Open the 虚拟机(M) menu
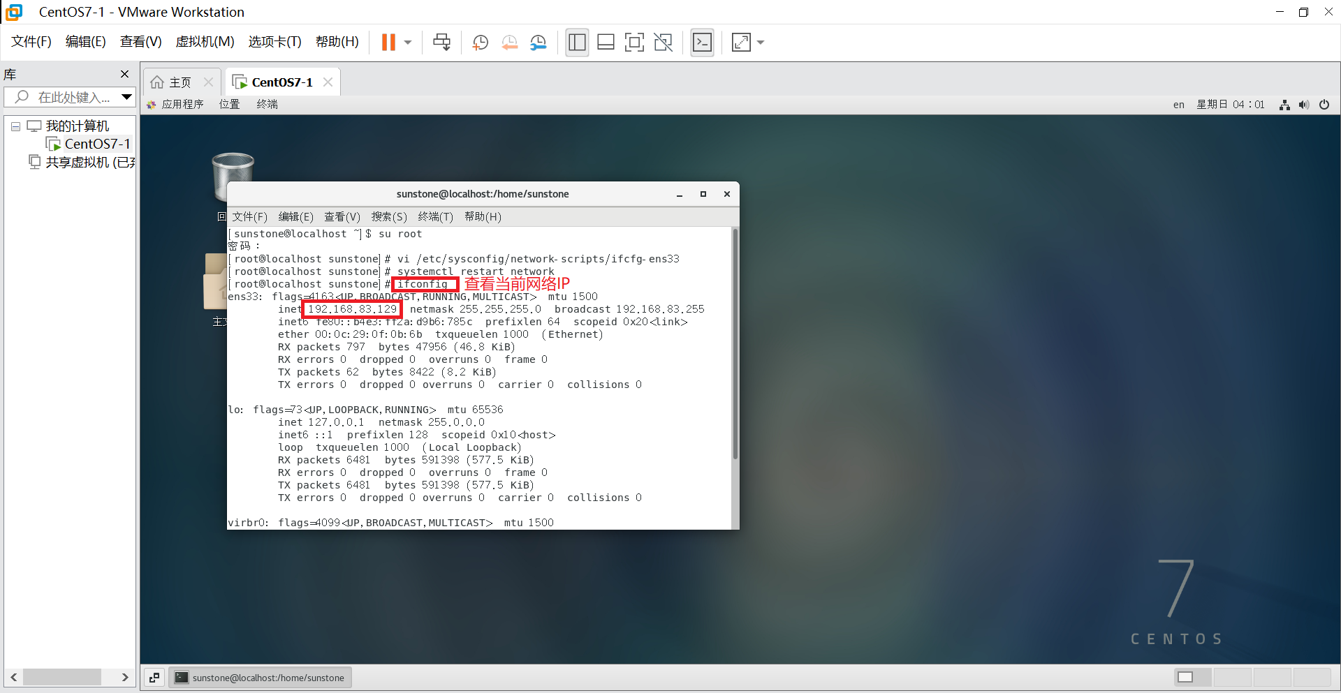1341x693 pixels. (205, 41)
